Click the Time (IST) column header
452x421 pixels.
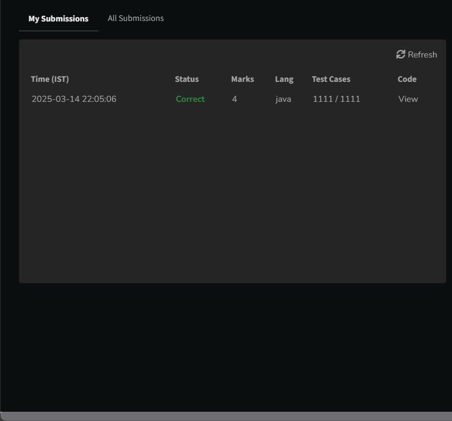click(50, 79)
